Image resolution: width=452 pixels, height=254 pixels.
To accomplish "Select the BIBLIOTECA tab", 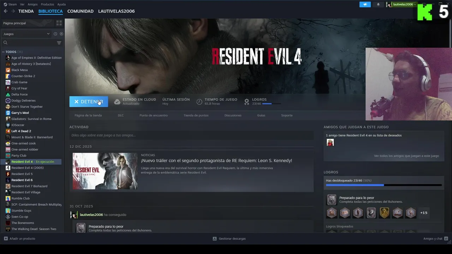I will click(50, 11).
